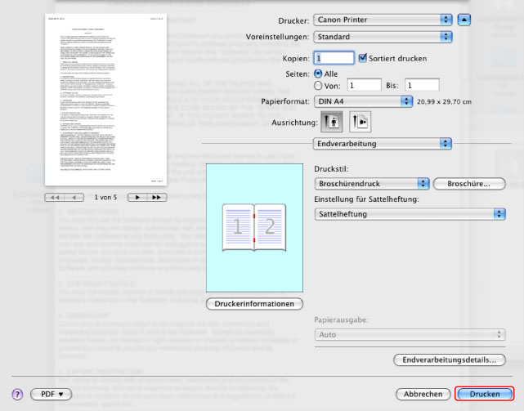Screen dimensions: 524x411
Task: Collapse print dialog details arrow
Action: [464, 19]
